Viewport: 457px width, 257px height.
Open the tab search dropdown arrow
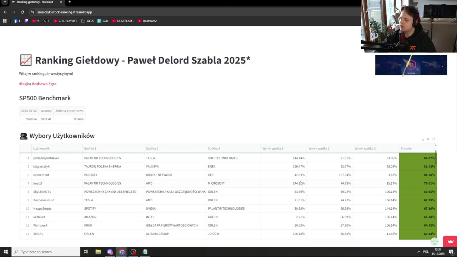tap(5, 2)
